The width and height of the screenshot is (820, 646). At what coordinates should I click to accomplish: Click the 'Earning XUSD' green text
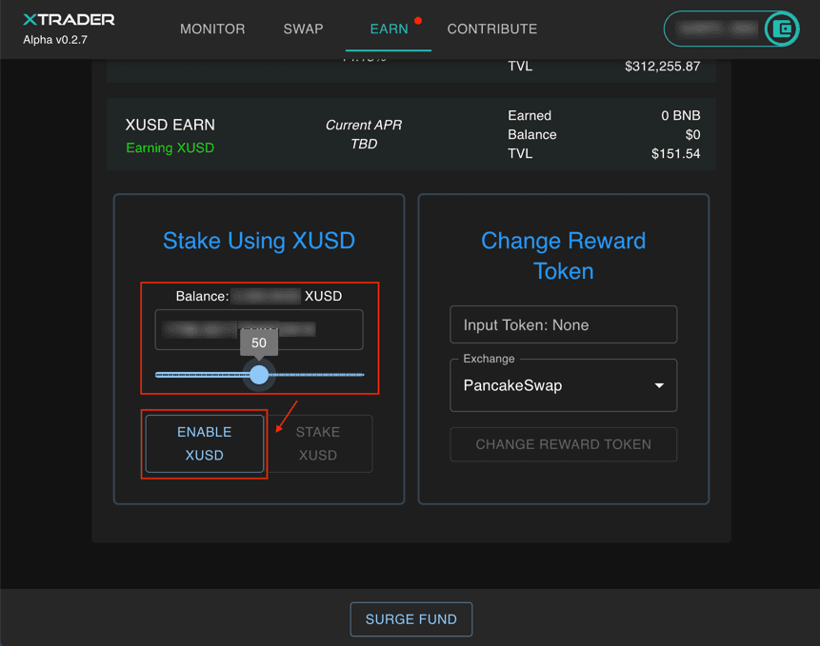tap(170, 147)
